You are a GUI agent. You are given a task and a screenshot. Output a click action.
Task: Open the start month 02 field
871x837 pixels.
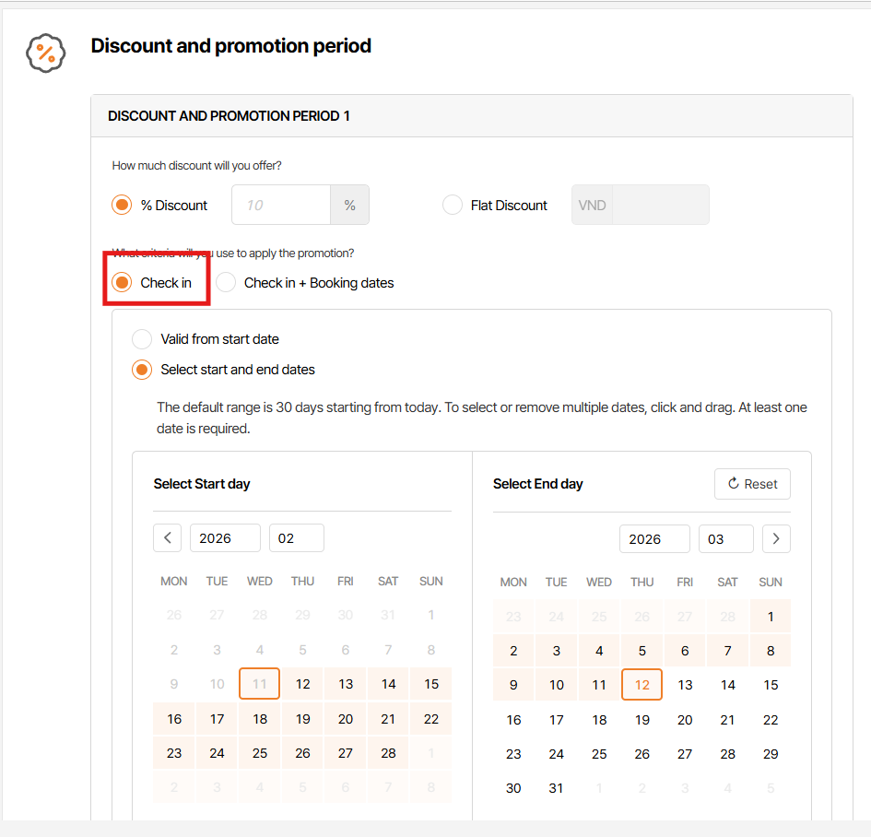[x=296, y=537]
